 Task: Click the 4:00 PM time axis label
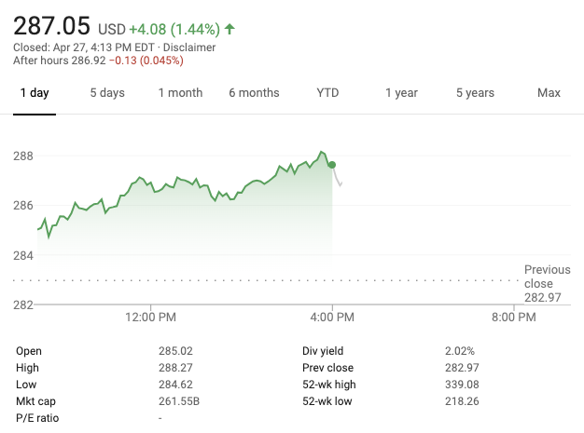(x=332, y=318)
